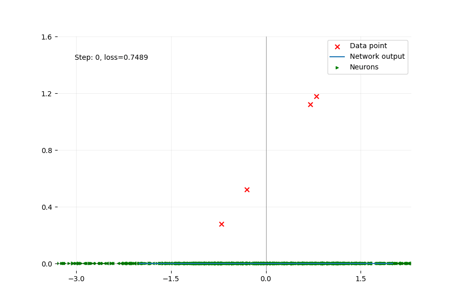Screen dimensions: 457x304
Task: Click the red data point near 1.12
Action: click(x=310, y=104)
